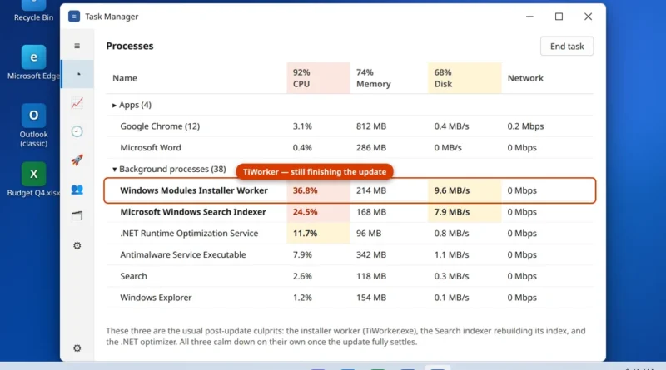The image size is (666, 370).
Task: Click the End task button
Action: pos(567,47)
